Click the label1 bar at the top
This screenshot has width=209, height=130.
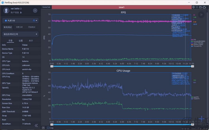(x=122, y=7)
